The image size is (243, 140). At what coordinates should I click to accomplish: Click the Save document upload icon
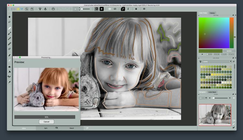(32, 9)
